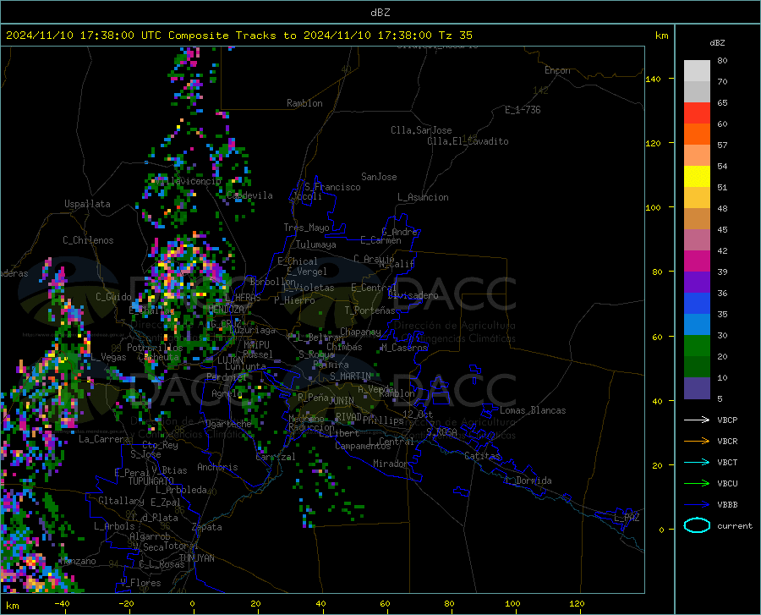The image size is (761, 615).
Task: Click the blue VBBB arrow legend icon
Action: (x=697, y=505)
